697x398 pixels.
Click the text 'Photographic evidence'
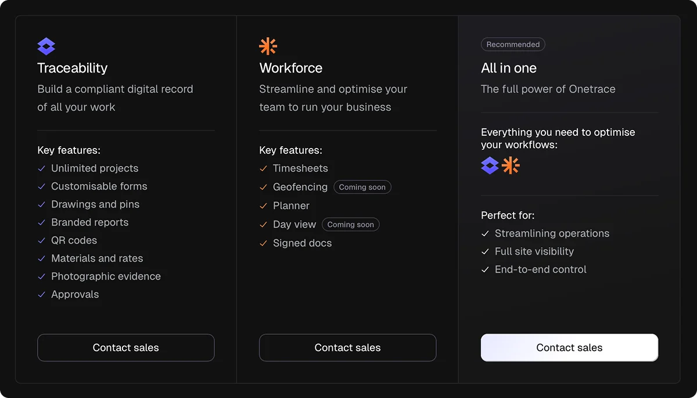pyautogui.click(x=106, y=276)
